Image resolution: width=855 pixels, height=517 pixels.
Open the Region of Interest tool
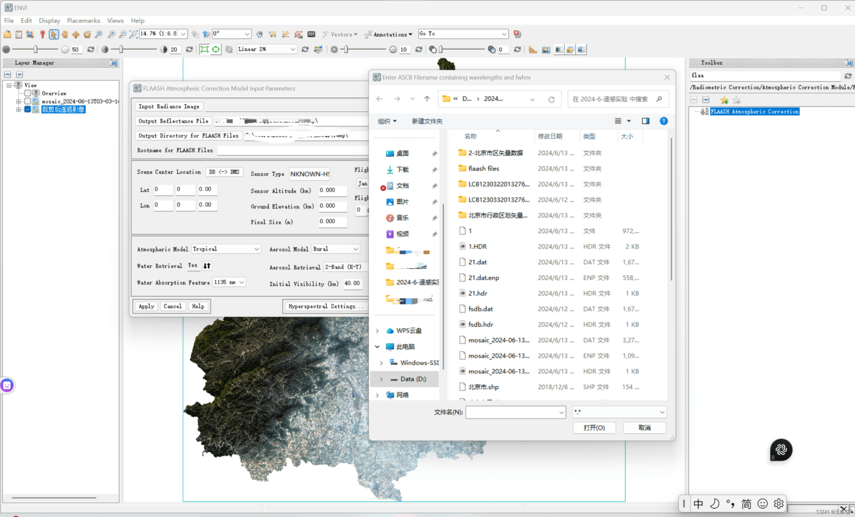298,34
